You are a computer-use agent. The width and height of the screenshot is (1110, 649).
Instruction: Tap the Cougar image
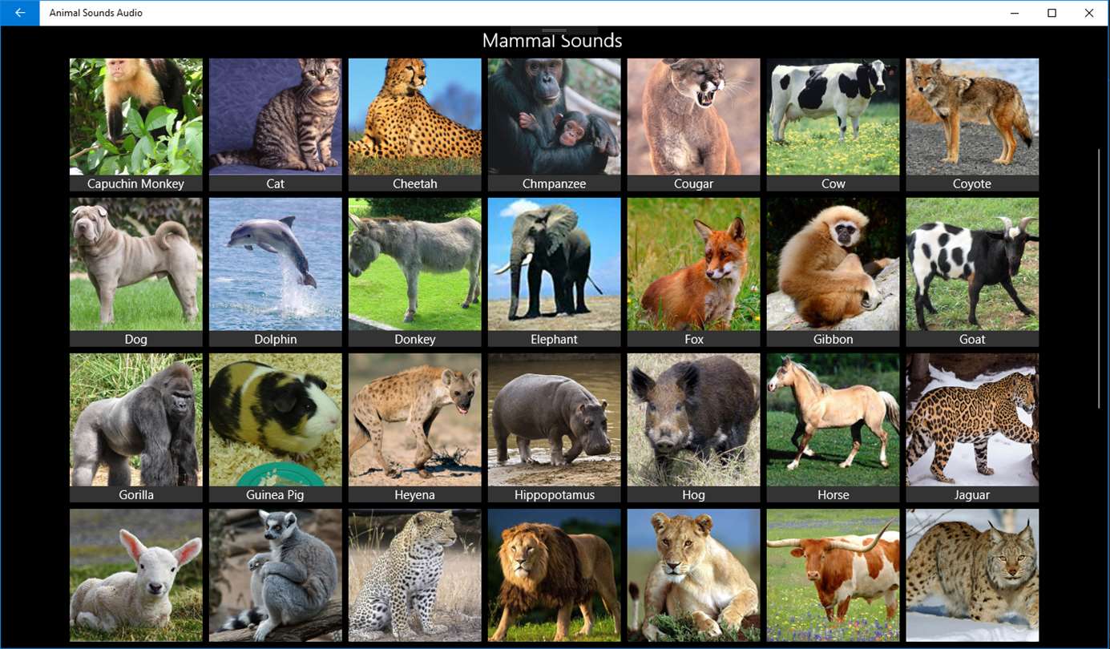tap(694, 125)
